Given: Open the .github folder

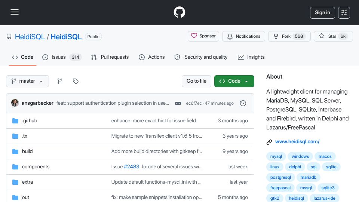Looking at the screenshot, I should (x=30, y=121).
